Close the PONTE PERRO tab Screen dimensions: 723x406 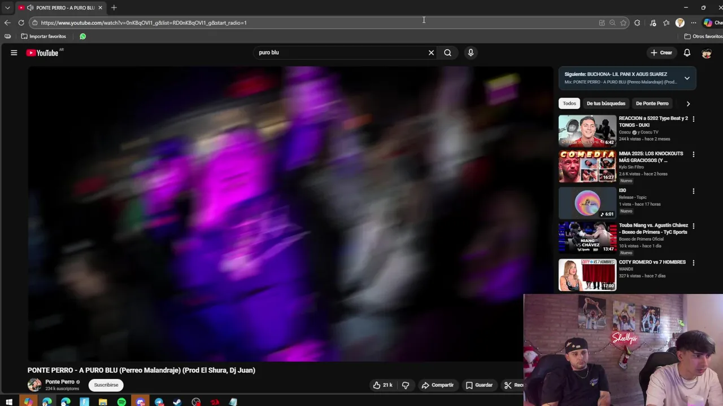[100, 7]
